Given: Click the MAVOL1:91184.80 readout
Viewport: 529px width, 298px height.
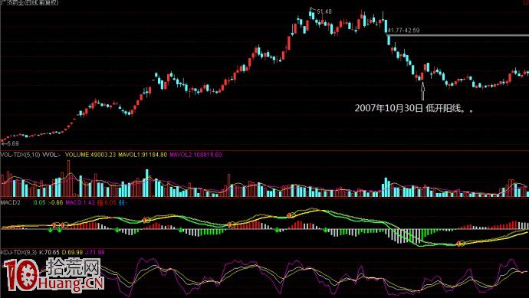Looking at the screenshot, I should (143, 155).
